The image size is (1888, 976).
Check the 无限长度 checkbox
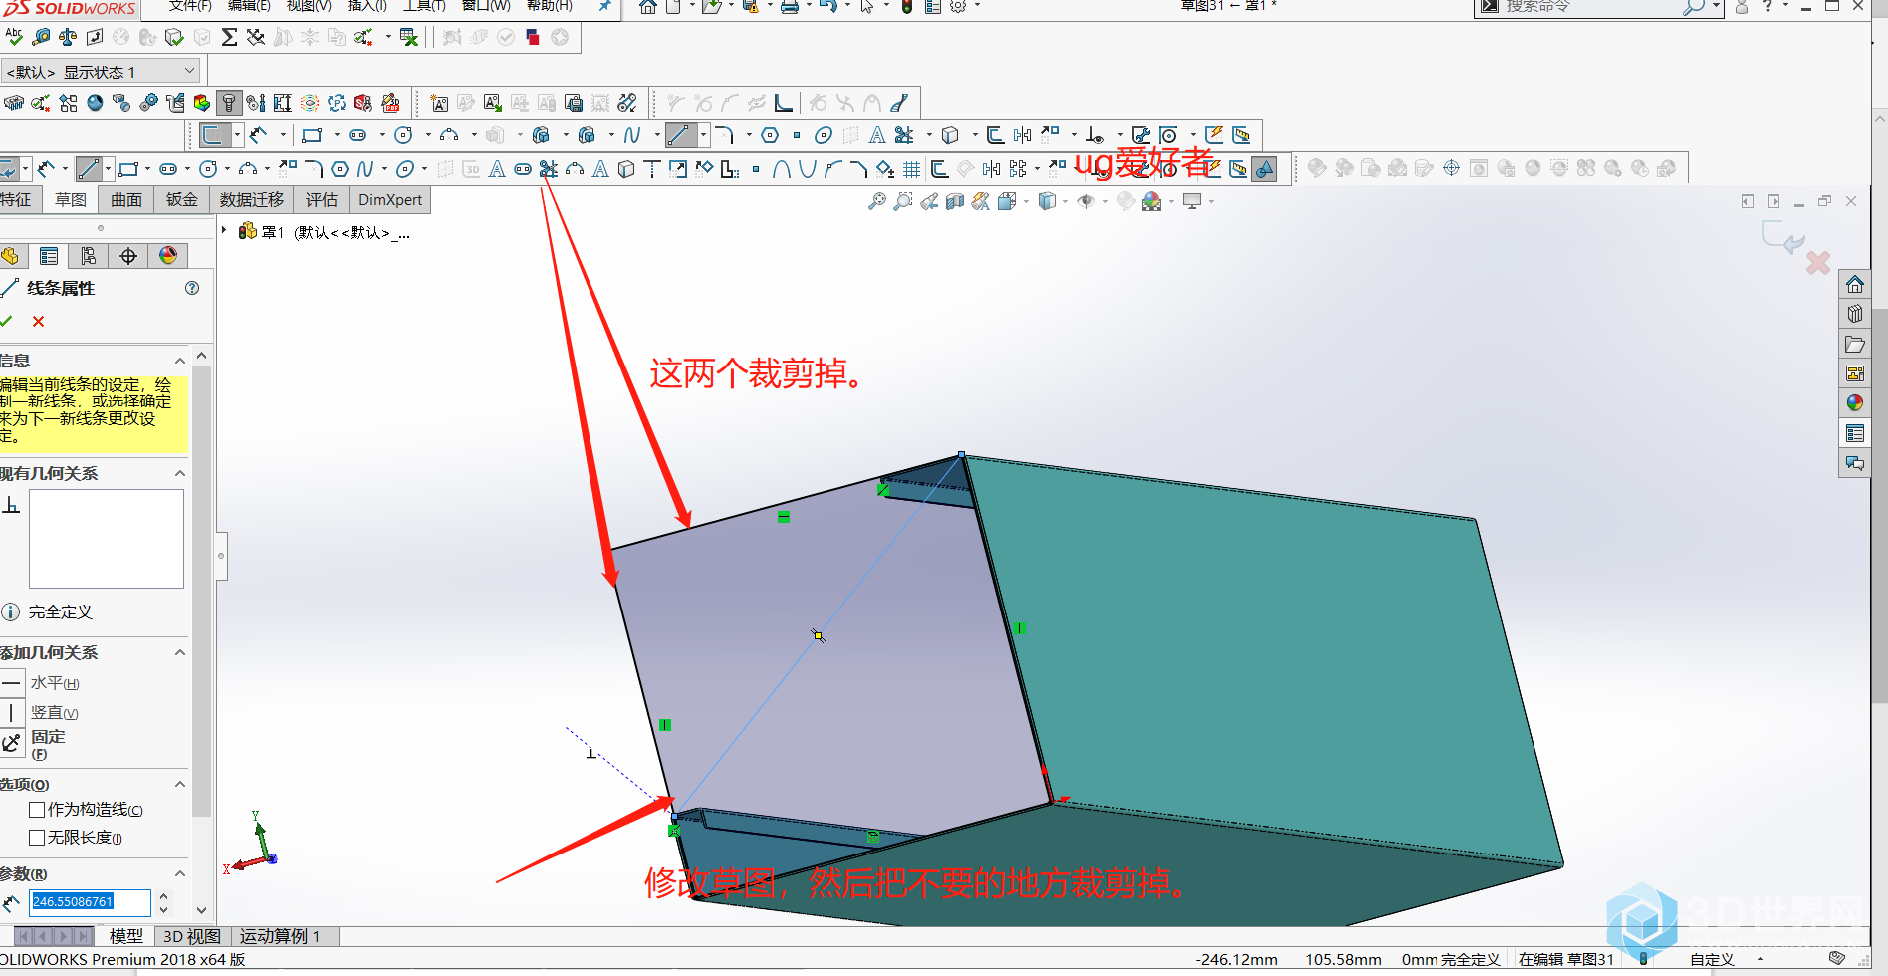[x=37, y=838]
